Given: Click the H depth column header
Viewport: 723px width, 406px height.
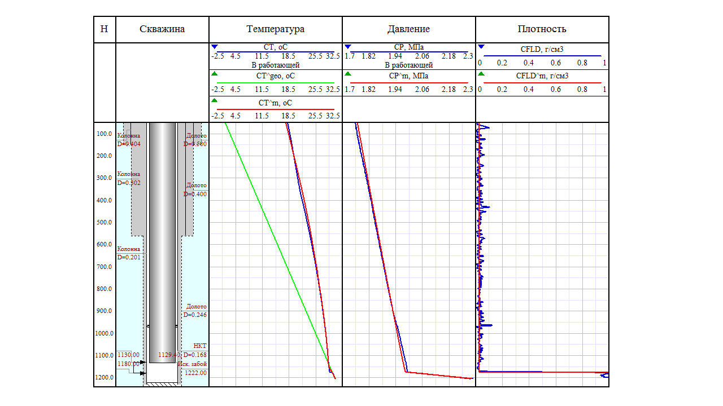Looking at the screenshot, I should (x=104, y=29).
